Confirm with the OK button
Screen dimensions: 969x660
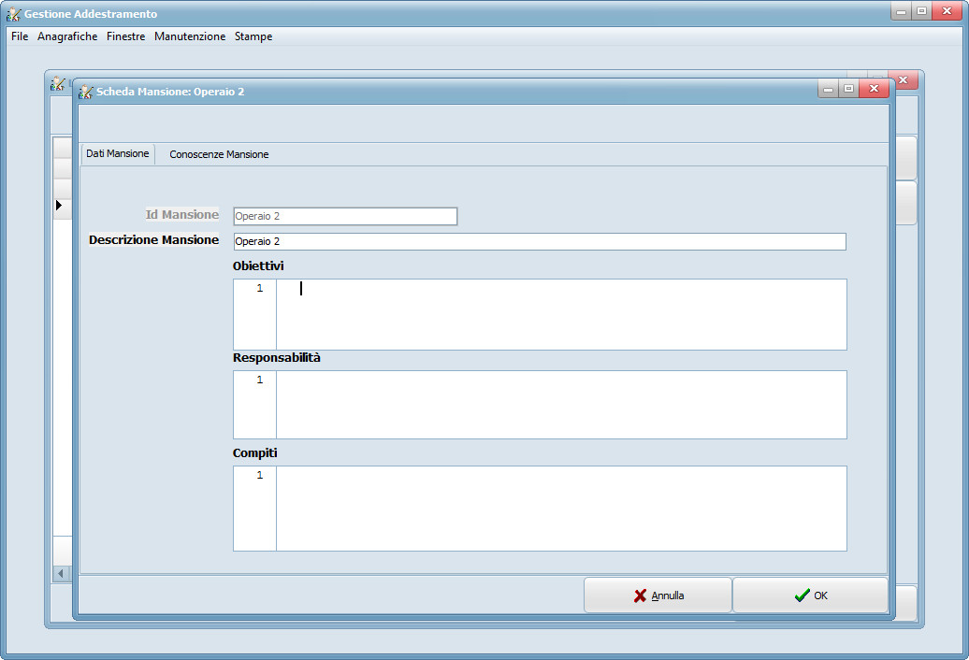(x=810, y=595)
